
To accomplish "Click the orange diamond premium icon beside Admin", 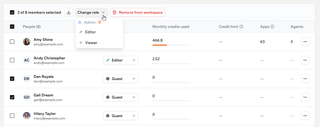I will (100, 22).
